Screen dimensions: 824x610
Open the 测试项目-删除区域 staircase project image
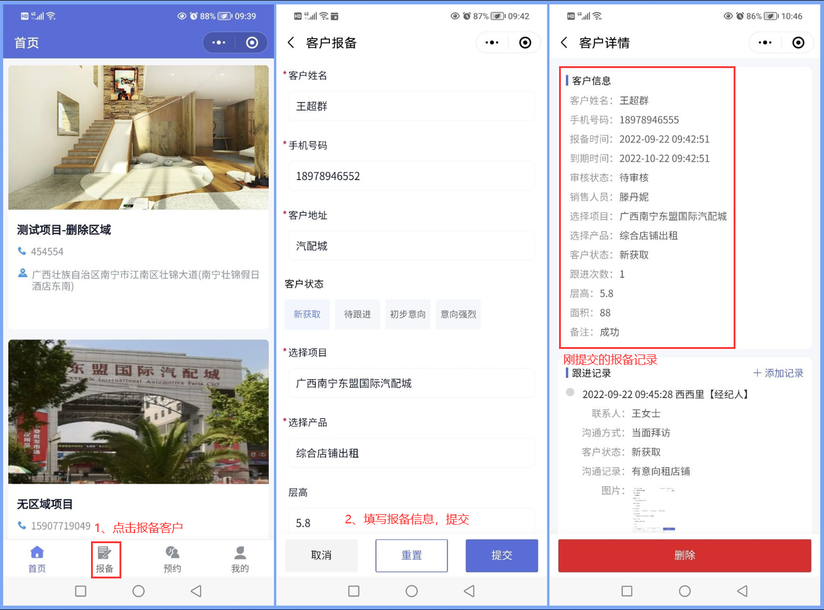(139, 137)
